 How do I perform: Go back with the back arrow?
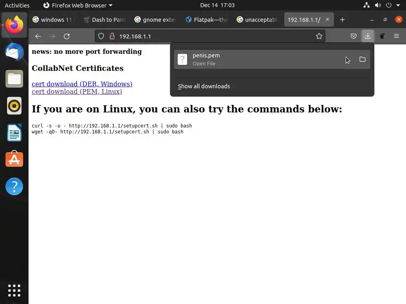[x=38, y=36]
